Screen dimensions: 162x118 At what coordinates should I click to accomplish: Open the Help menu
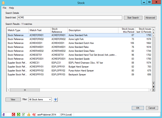pos(11,8)
